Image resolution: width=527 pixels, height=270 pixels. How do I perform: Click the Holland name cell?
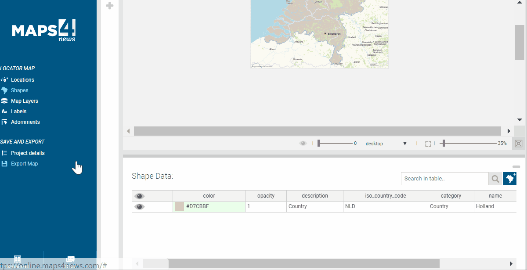pos(495,207)
